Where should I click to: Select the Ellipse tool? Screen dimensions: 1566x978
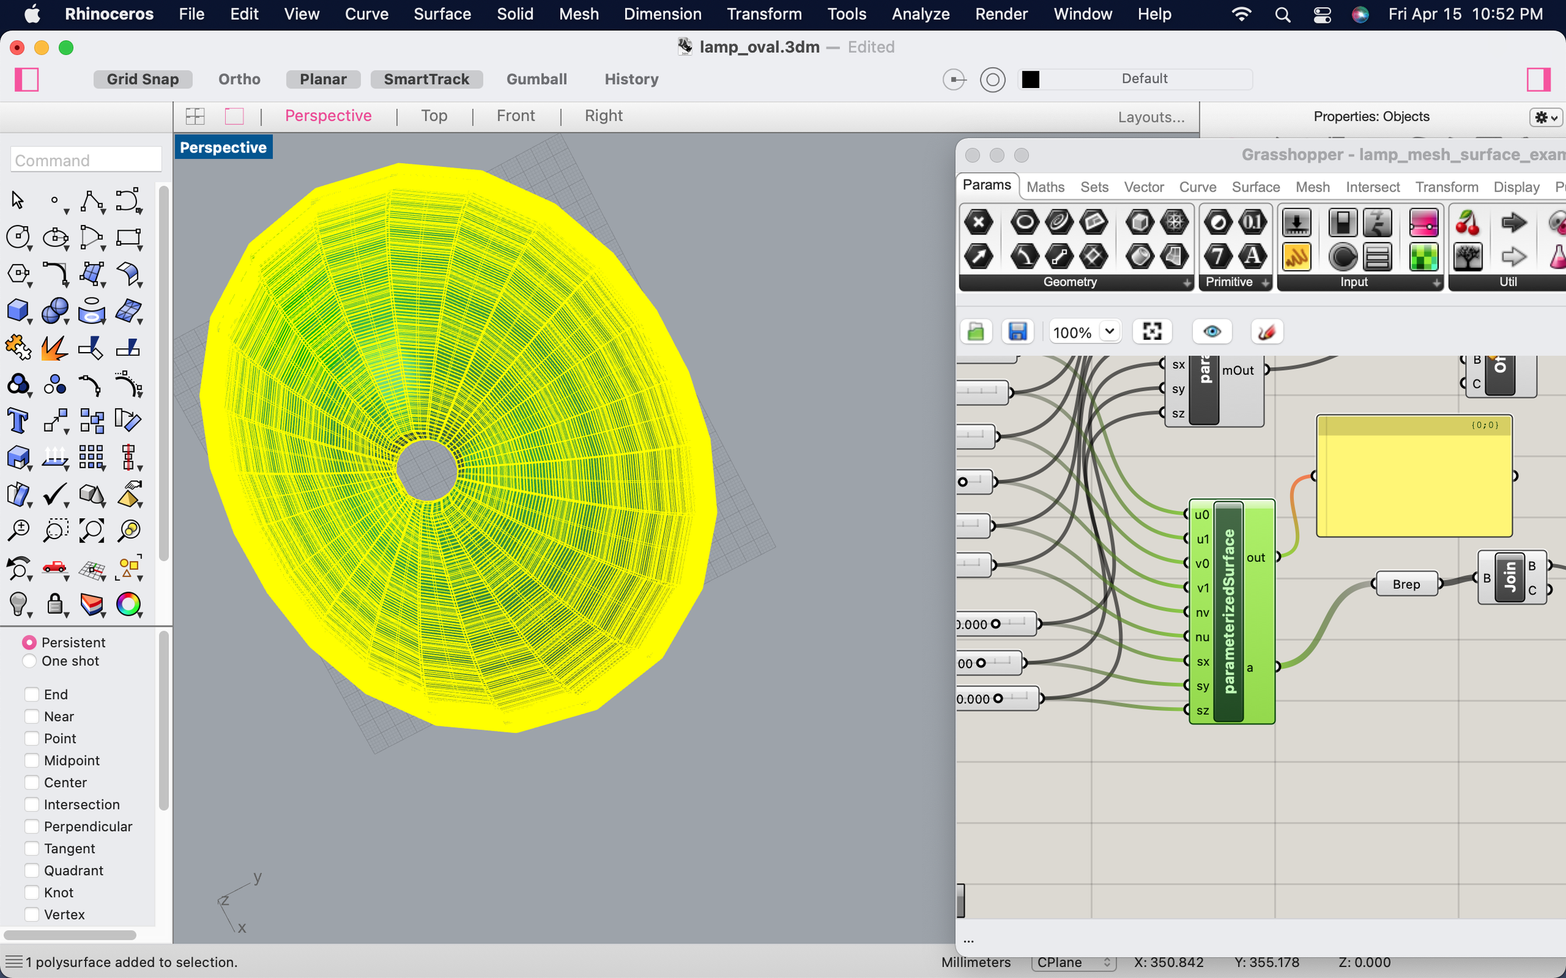55,237
